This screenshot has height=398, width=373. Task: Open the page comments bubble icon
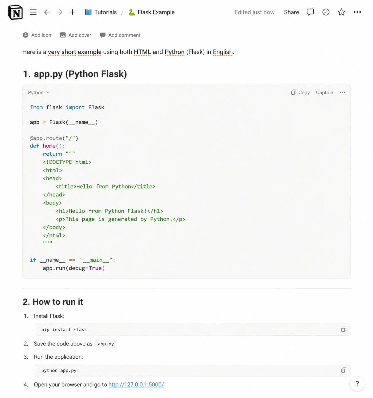tap(310, 12)
